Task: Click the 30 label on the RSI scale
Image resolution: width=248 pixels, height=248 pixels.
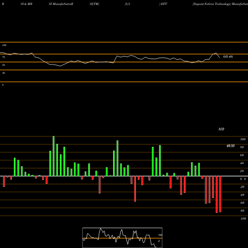Action: click(3, 73)
